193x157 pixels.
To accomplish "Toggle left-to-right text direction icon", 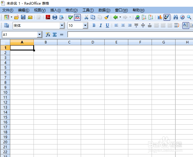I will (186, 25).
